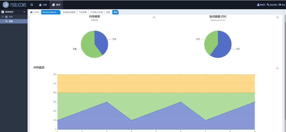Open the three-dot tab options menu
Screen dimensions: 286x132
click(284, 12)
